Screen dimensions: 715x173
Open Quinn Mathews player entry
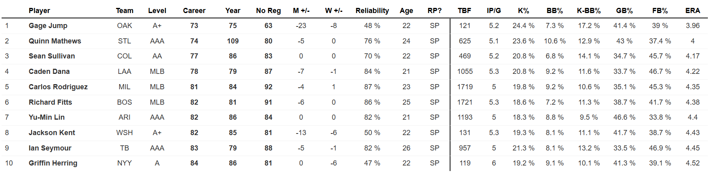click(x=55, y=41)
